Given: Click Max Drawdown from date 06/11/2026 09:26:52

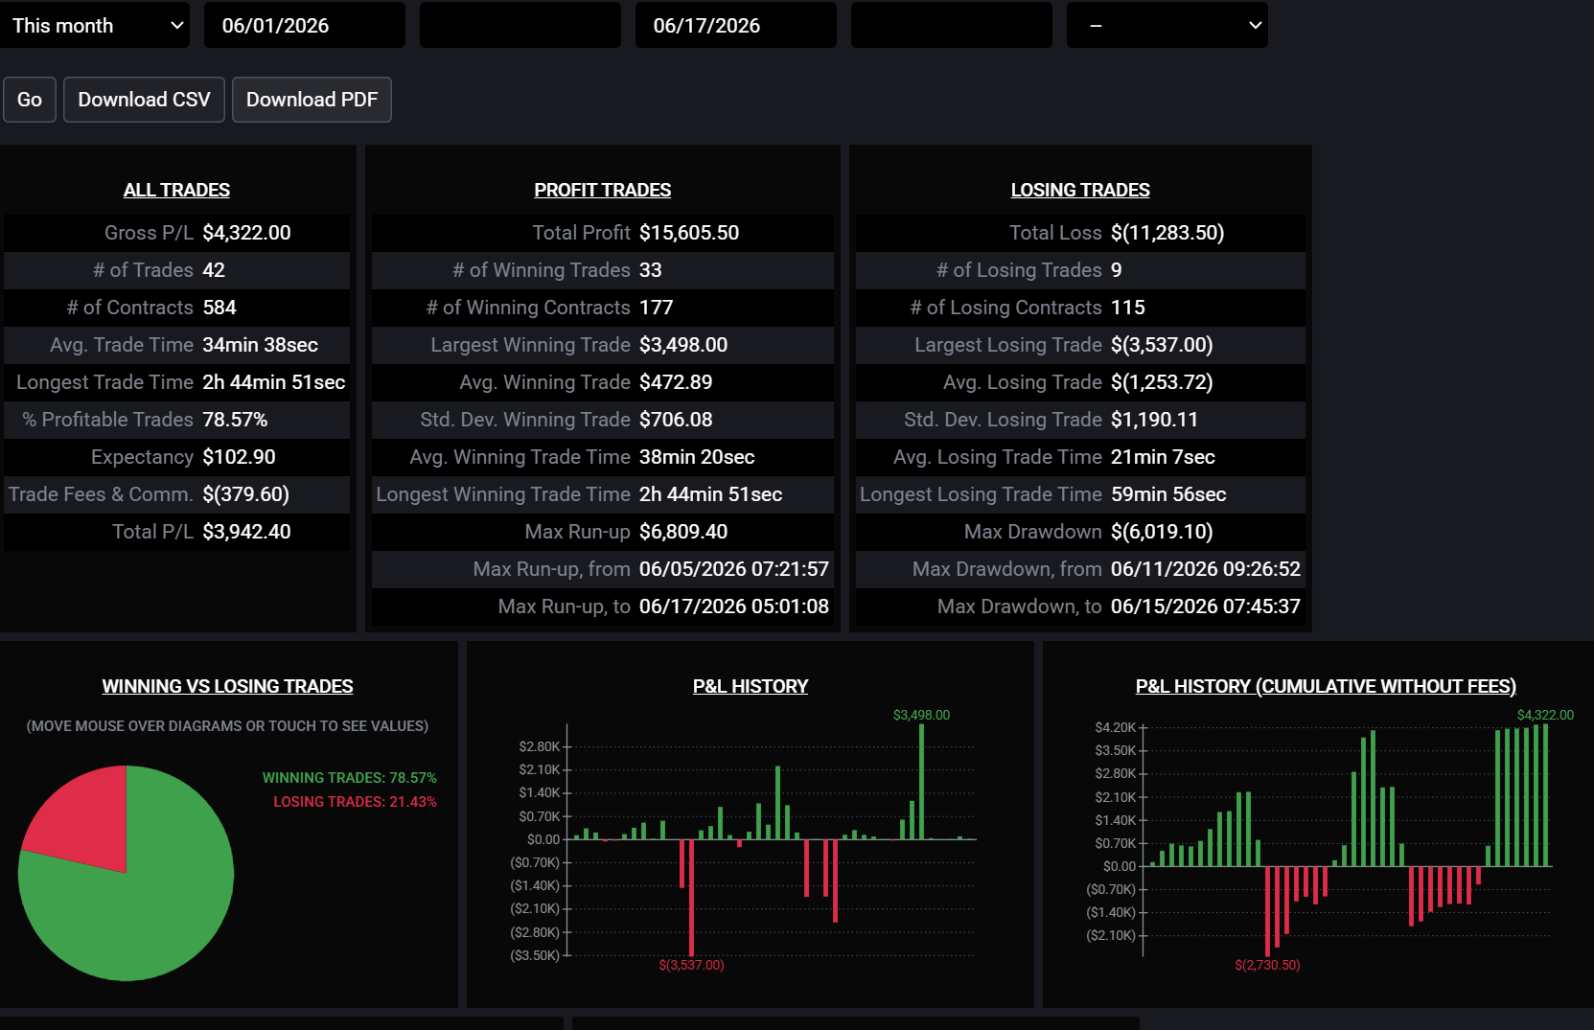Looking at the screenshot, I should pyautogui.click(x=1206, y=569).
